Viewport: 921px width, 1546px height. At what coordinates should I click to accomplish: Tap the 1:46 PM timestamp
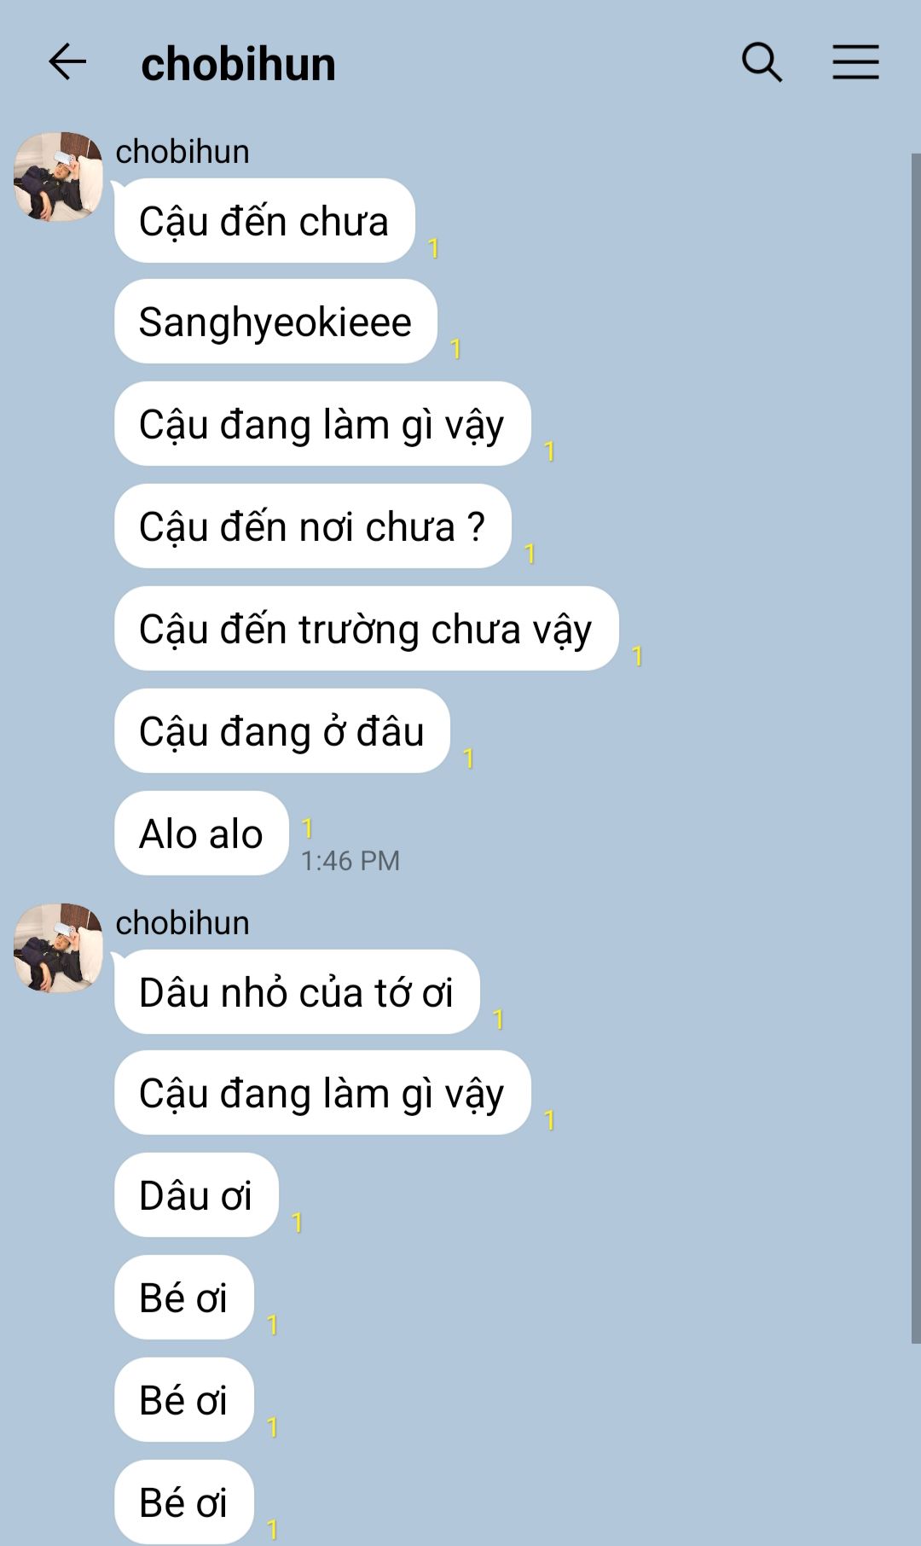tap(350, 861)
